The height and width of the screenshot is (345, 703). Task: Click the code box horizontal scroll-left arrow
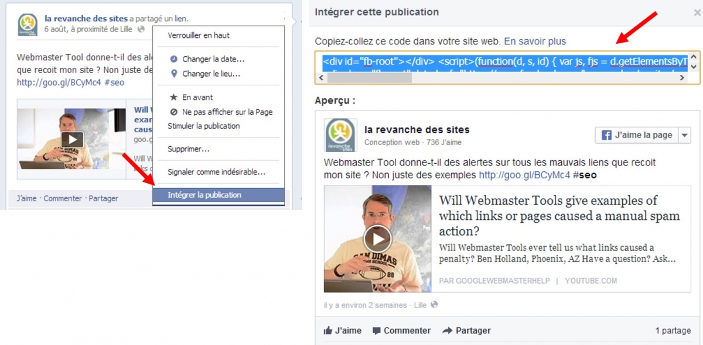(322, 77)
